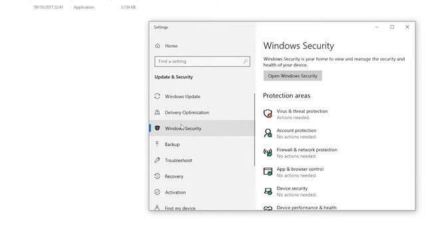Click the Device performance heart icon
426x240 pixels.
(x=268, y=208)
